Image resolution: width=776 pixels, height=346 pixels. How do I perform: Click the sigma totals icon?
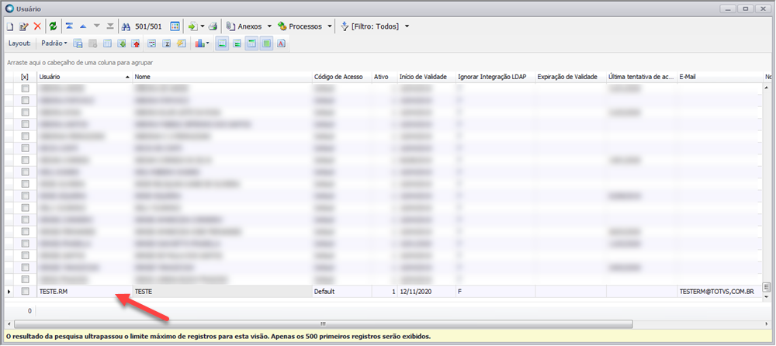(167, 43)
